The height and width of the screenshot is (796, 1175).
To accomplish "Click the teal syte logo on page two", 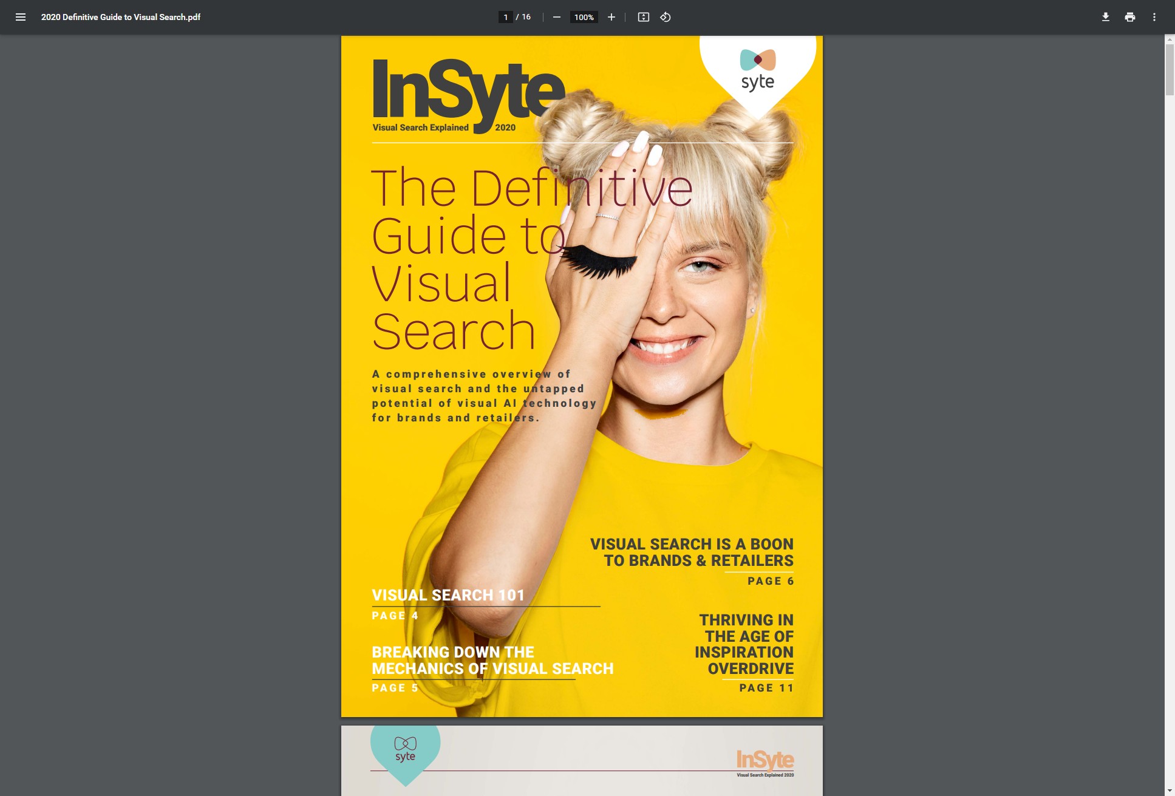I will click(x=405, y=750).
